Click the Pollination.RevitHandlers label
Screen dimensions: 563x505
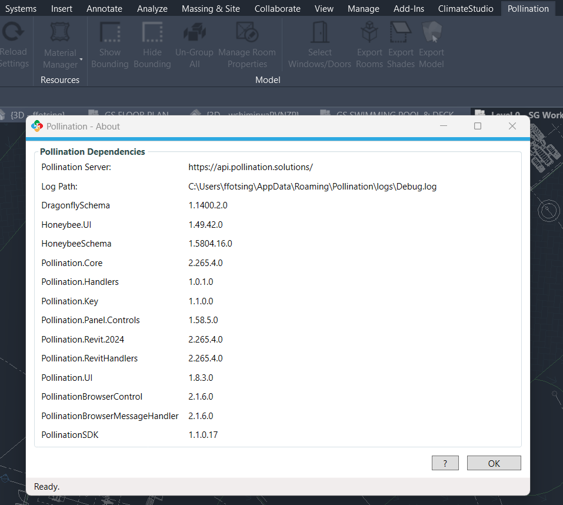(89, 358)
